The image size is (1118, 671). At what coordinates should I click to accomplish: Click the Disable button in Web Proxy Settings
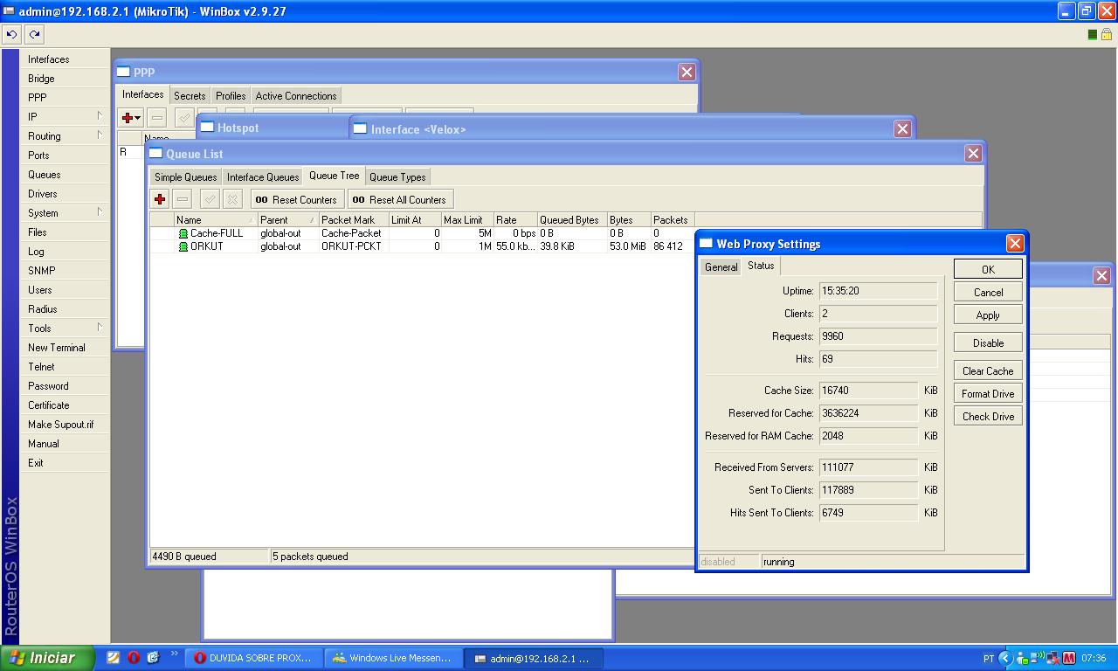(988, 343)
